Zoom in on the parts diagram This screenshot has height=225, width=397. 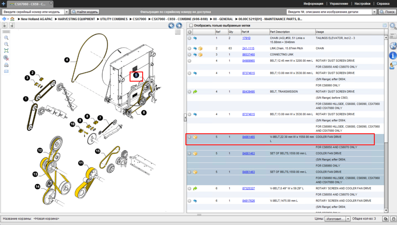tap(6, 38)
